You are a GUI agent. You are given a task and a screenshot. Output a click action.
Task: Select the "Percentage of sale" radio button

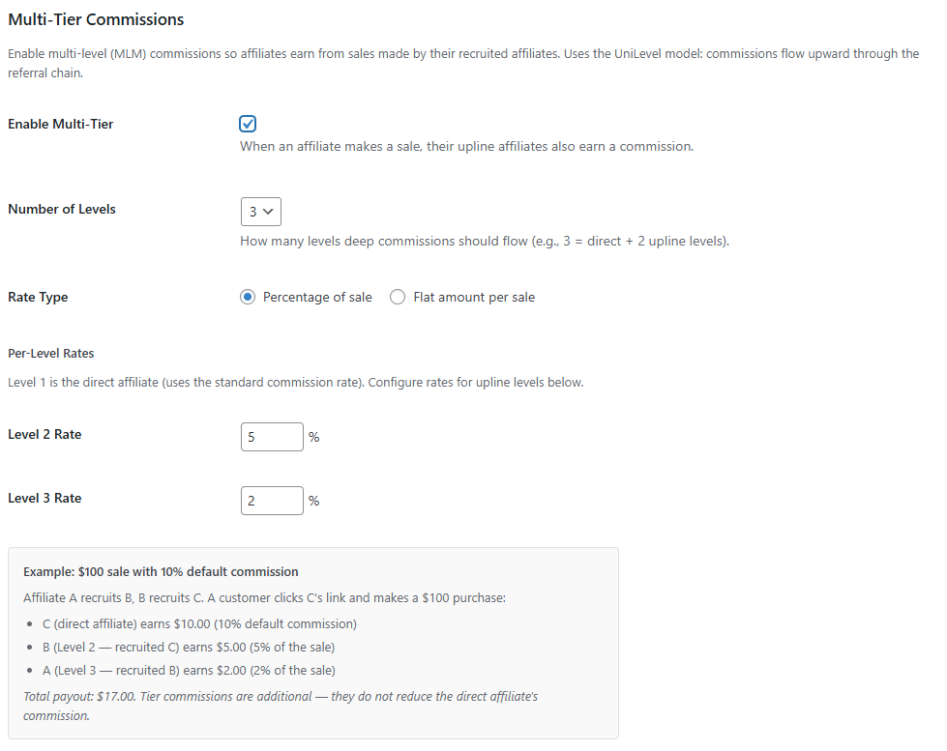point(250,297)
